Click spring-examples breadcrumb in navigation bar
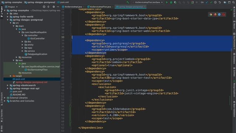Viewport: 236px width, 133px height. (x=12, y=2)
